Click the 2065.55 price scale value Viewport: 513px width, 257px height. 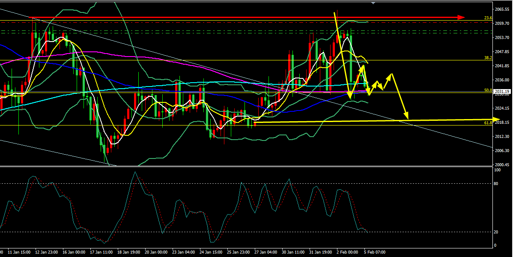coord(501,9)
